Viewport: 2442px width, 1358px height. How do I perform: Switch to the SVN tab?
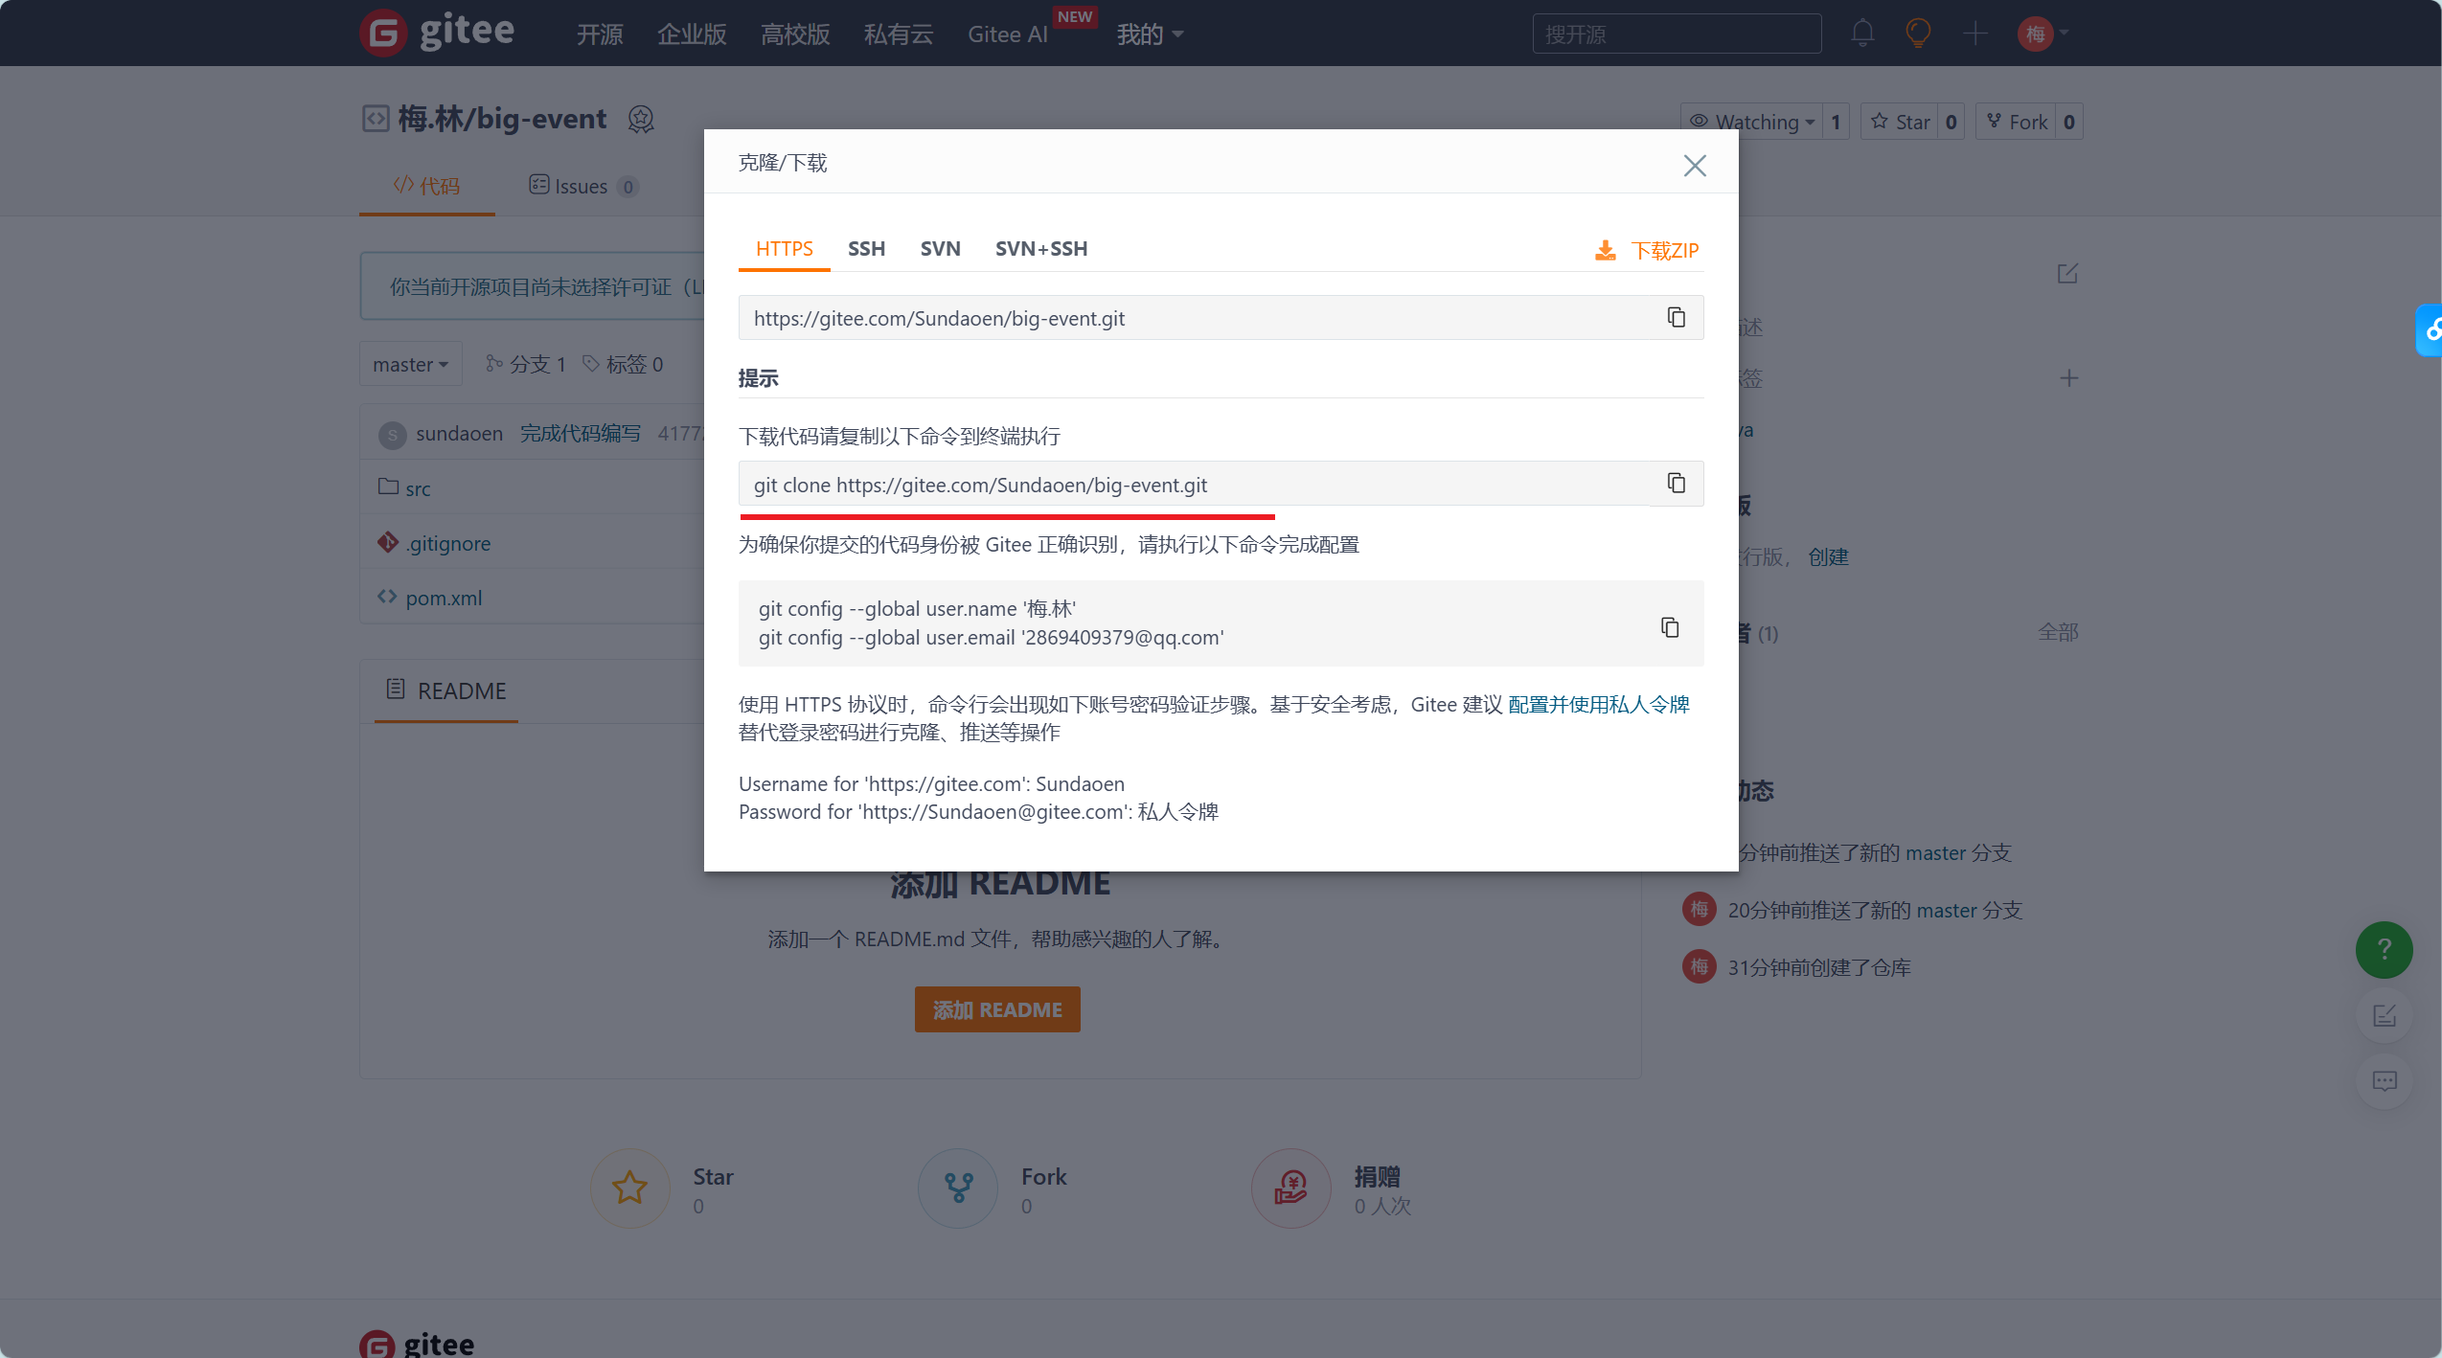940,249
